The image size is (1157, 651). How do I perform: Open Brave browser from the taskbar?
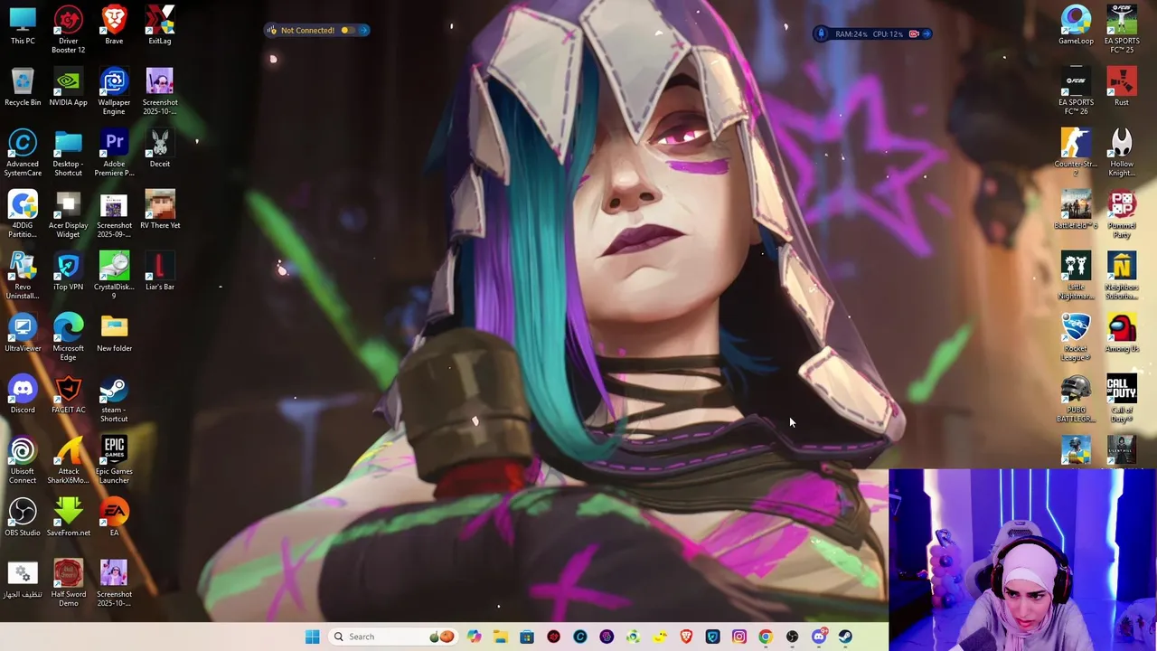[x=686, y=637]
